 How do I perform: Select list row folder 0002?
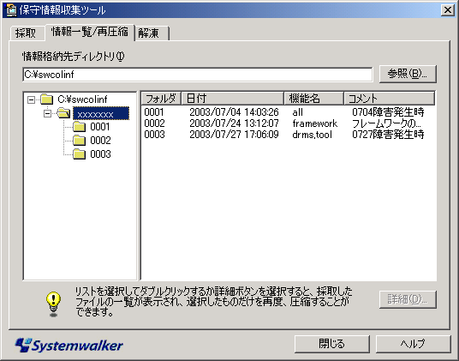(x=154, y=123)
